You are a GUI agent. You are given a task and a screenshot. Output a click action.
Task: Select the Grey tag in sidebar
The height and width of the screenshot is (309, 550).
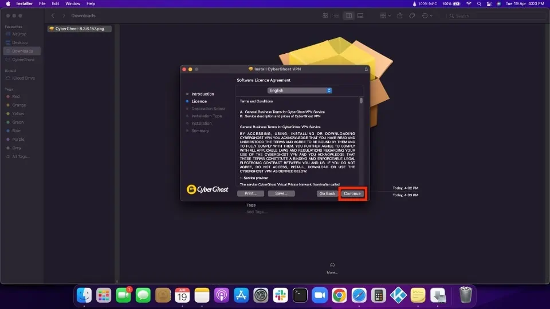pos(17,148)
